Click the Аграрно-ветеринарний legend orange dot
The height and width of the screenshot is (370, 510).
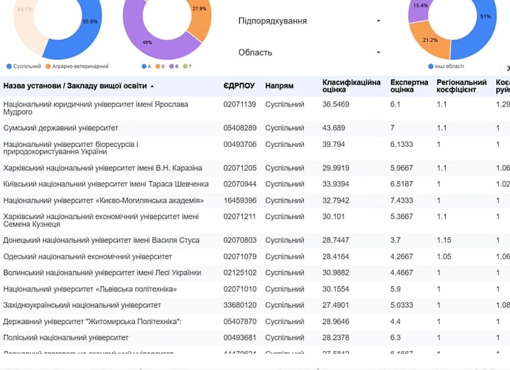coord(48,66)
